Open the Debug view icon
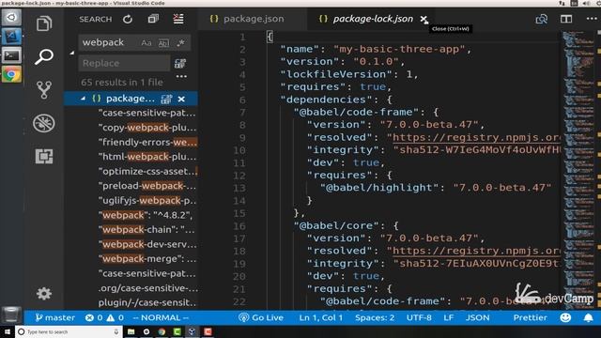Viewport: 601px width, 338px height. point(44,123)
